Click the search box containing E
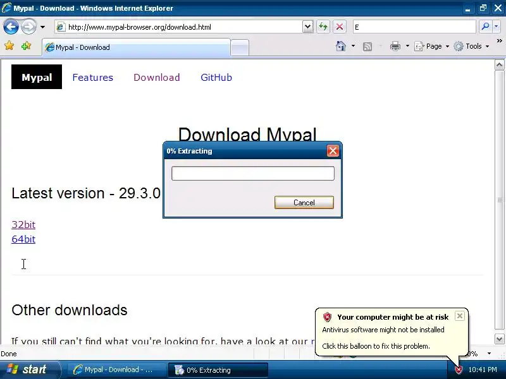The image size is (506, 379). 414,27
